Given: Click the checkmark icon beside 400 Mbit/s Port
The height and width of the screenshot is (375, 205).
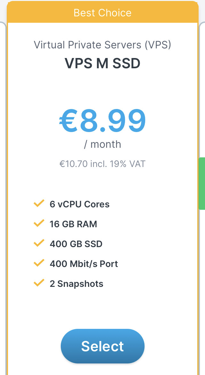Looking at the screenshot, I should point(39,263).
